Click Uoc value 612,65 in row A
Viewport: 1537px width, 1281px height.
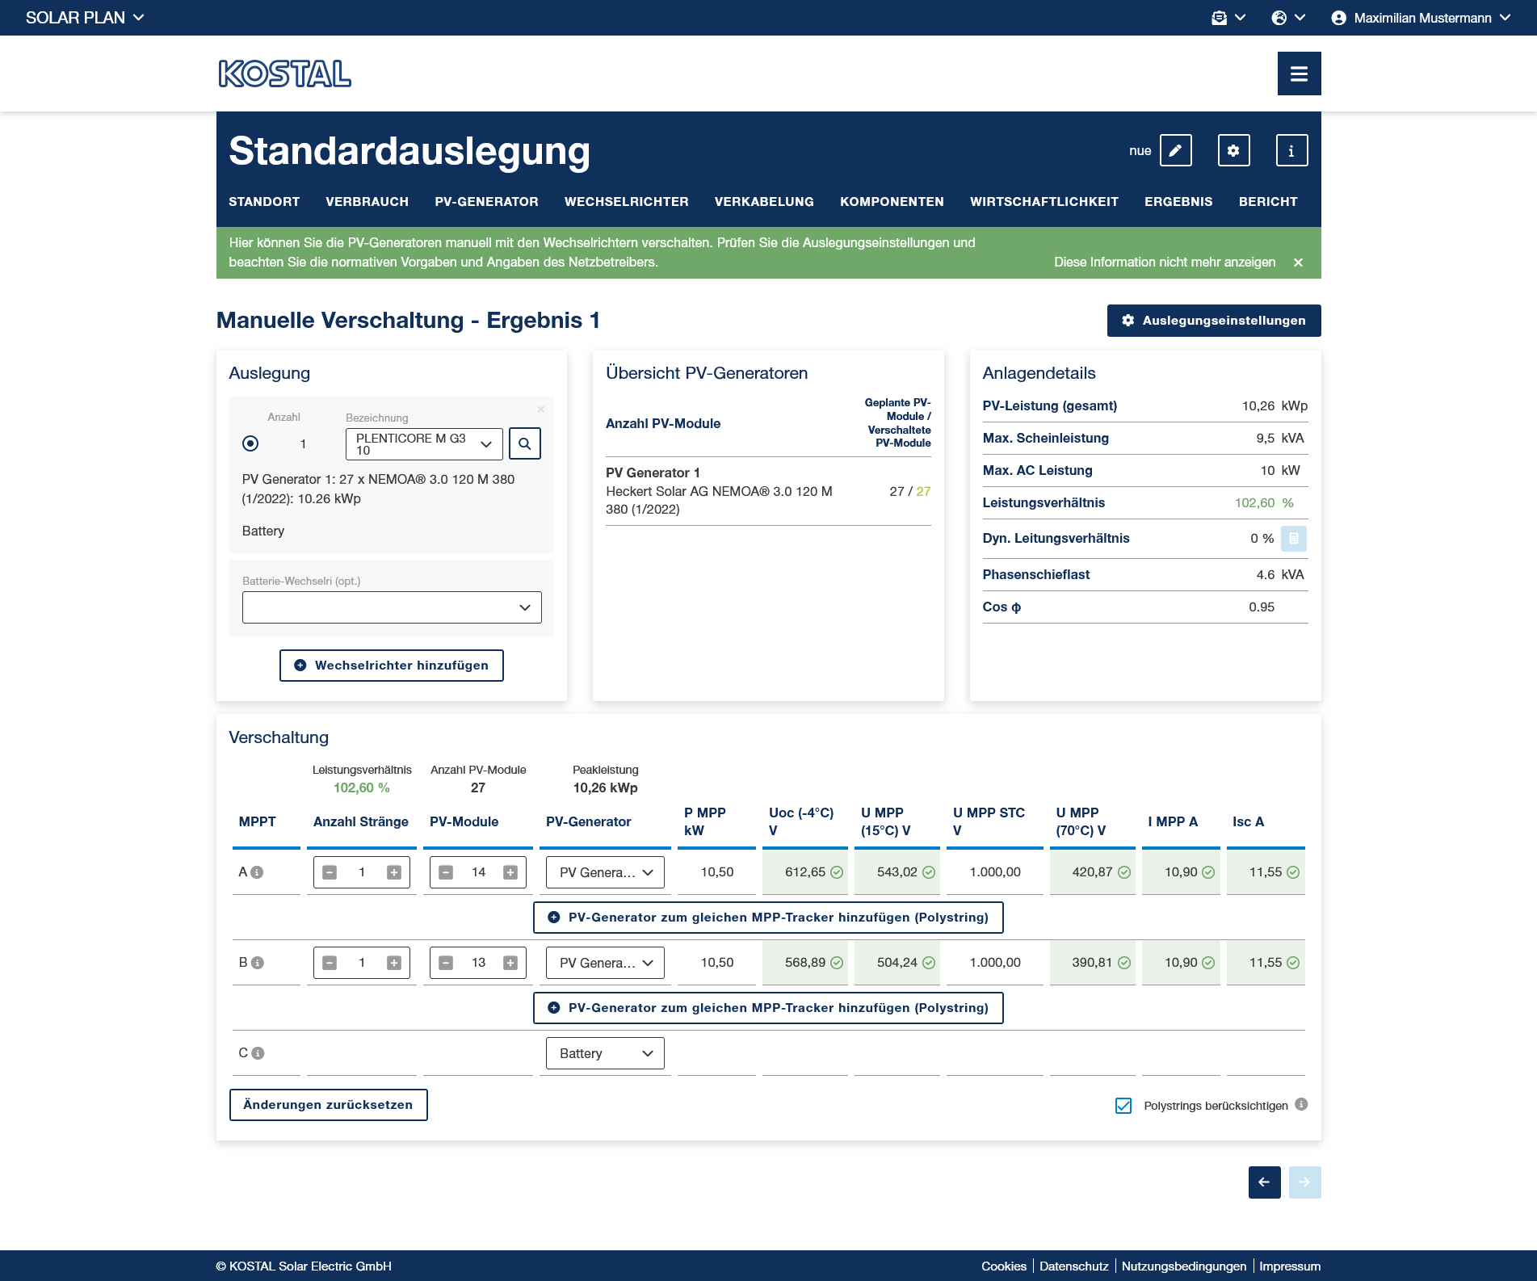(805, 872)
